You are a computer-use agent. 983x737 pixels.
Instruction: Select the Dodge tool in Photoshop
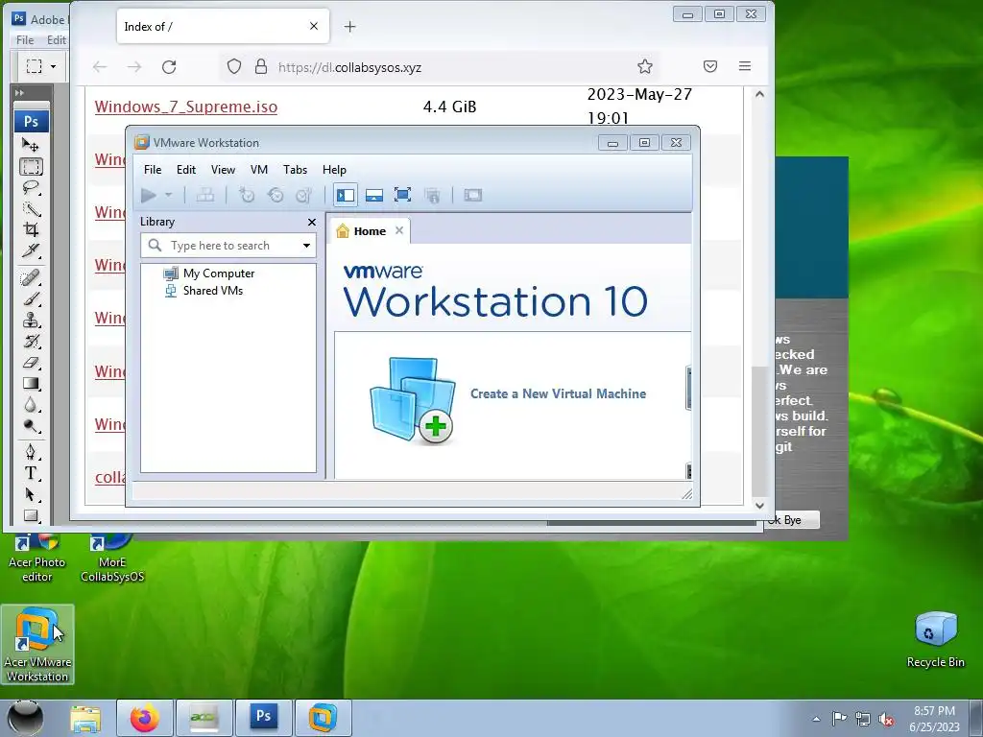point(31,426)
